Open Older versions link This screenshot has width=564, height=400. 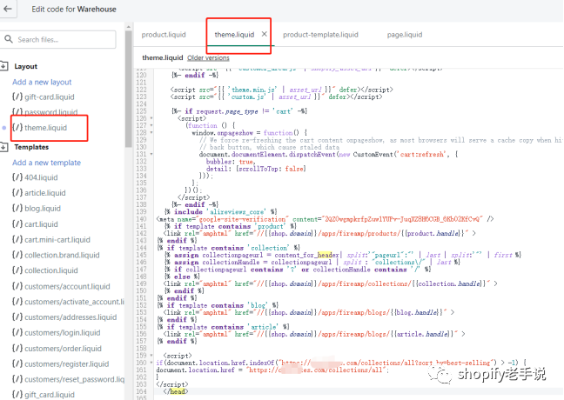pos(208,57)
